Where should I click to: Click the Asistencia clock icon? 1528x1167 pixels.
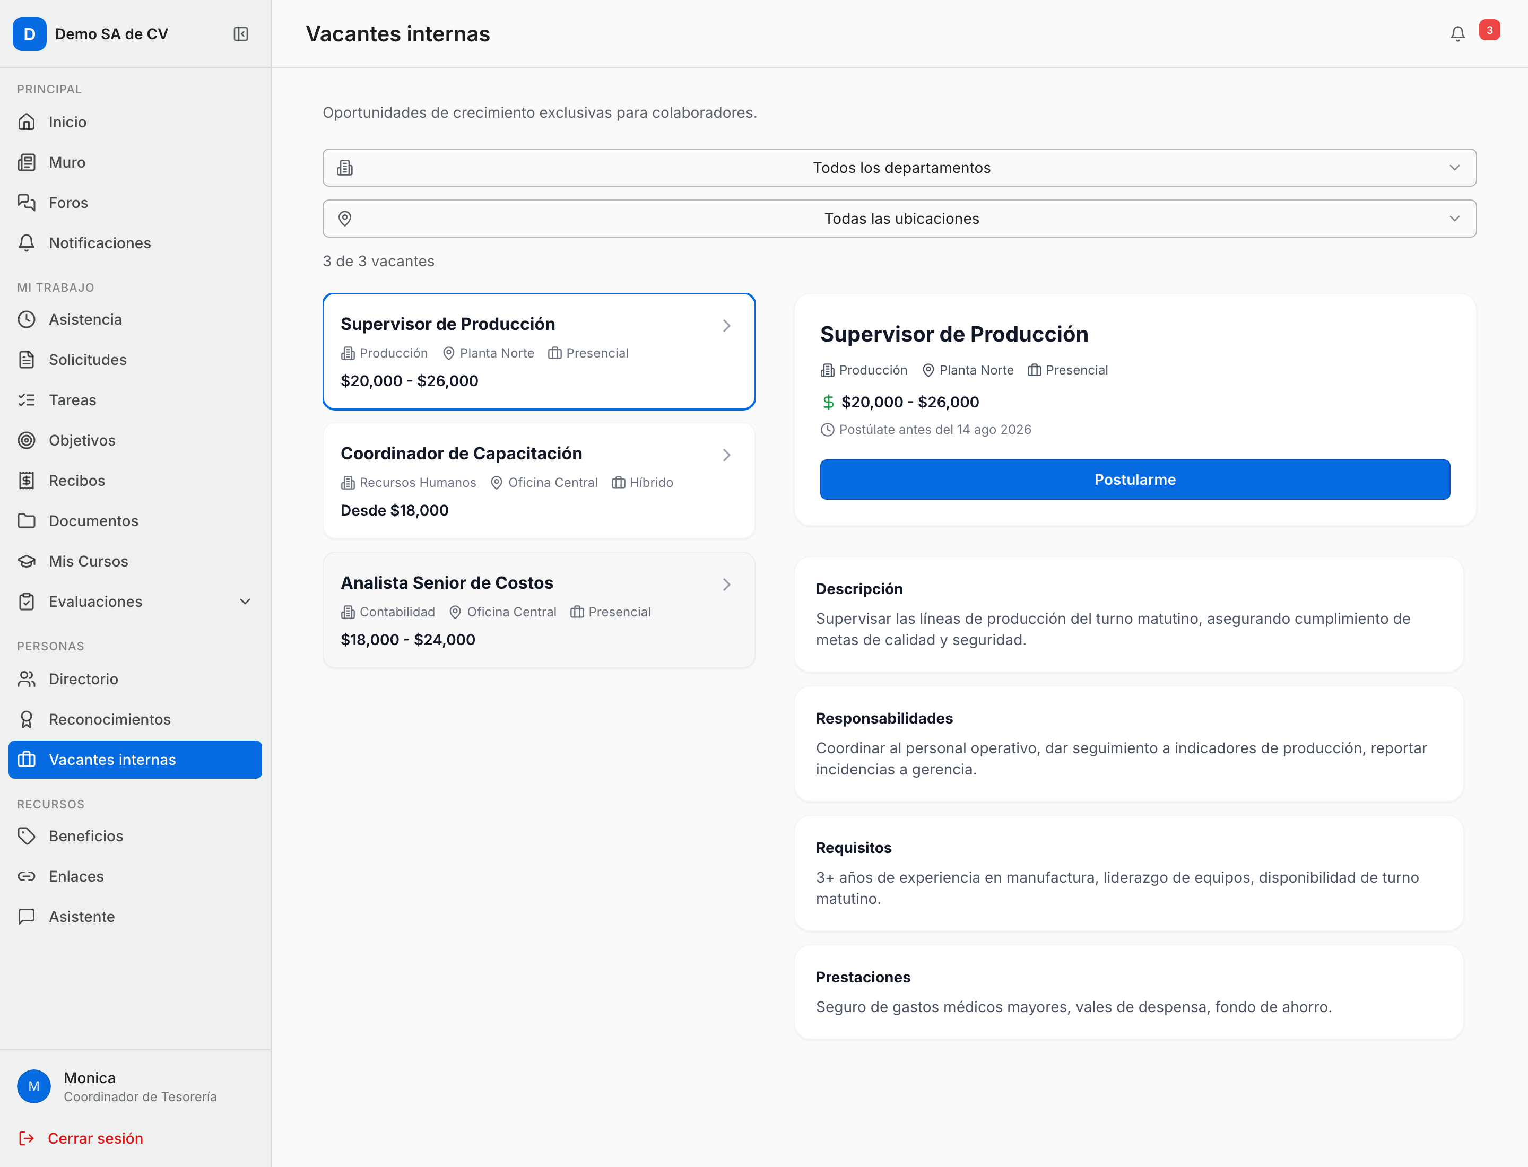[27, 319]
